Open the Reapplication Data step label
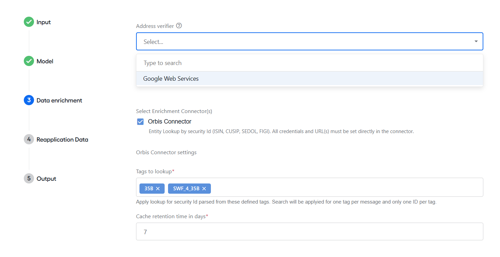500x257 pixels. point(62,140)
